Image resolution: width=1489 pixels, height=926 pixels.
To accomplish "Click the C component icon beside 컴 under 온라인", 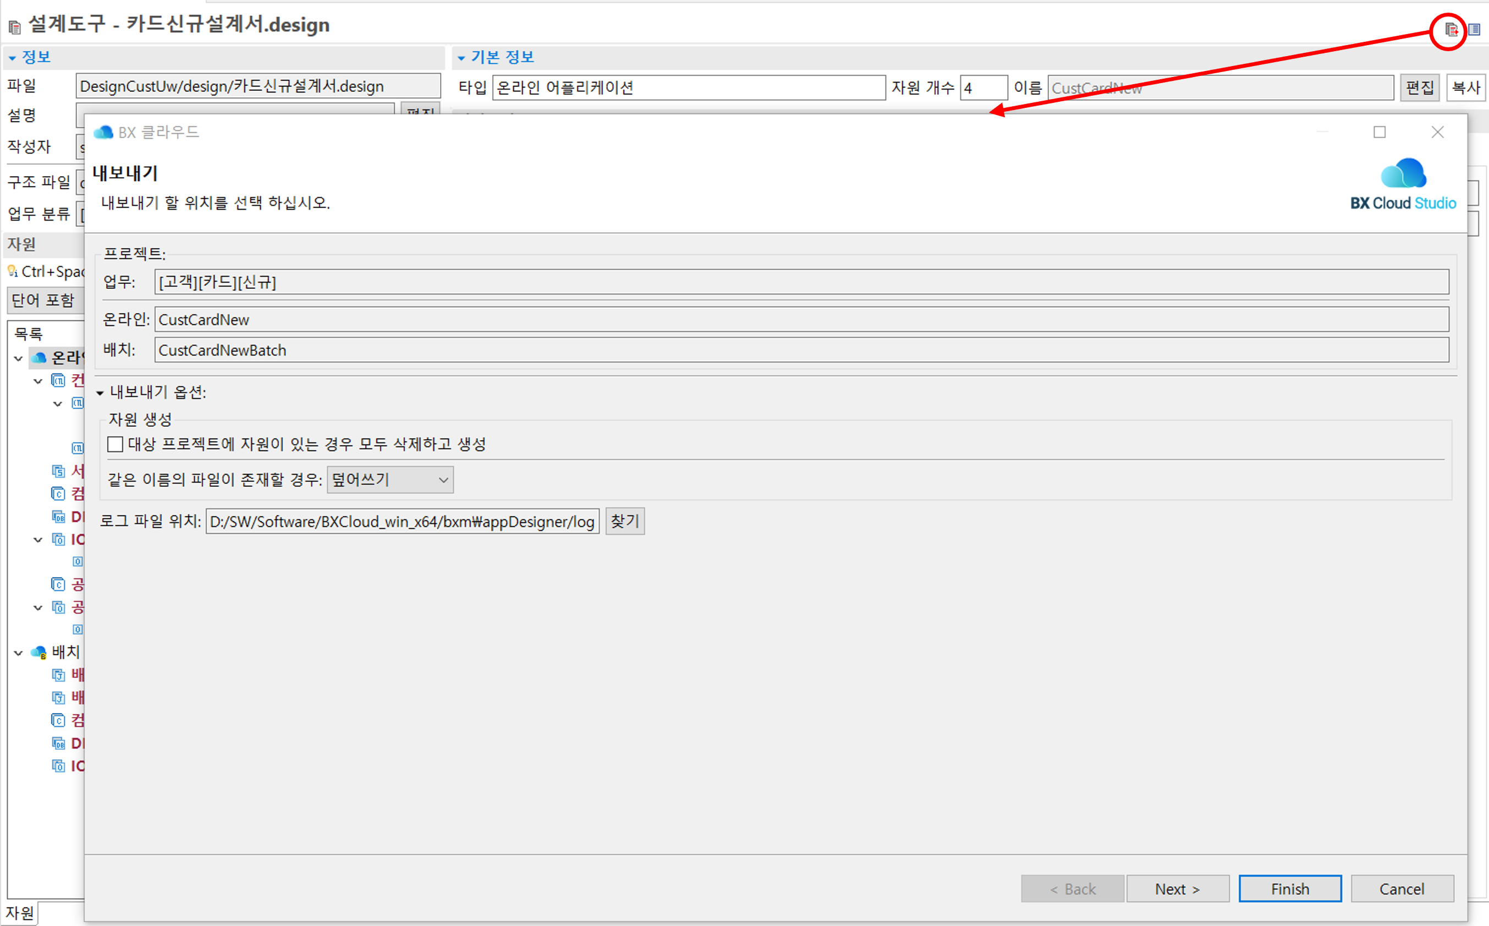I will click(58, 494).
